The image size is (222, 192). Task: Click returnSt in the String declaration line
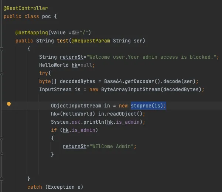click(x=72, y=57)
